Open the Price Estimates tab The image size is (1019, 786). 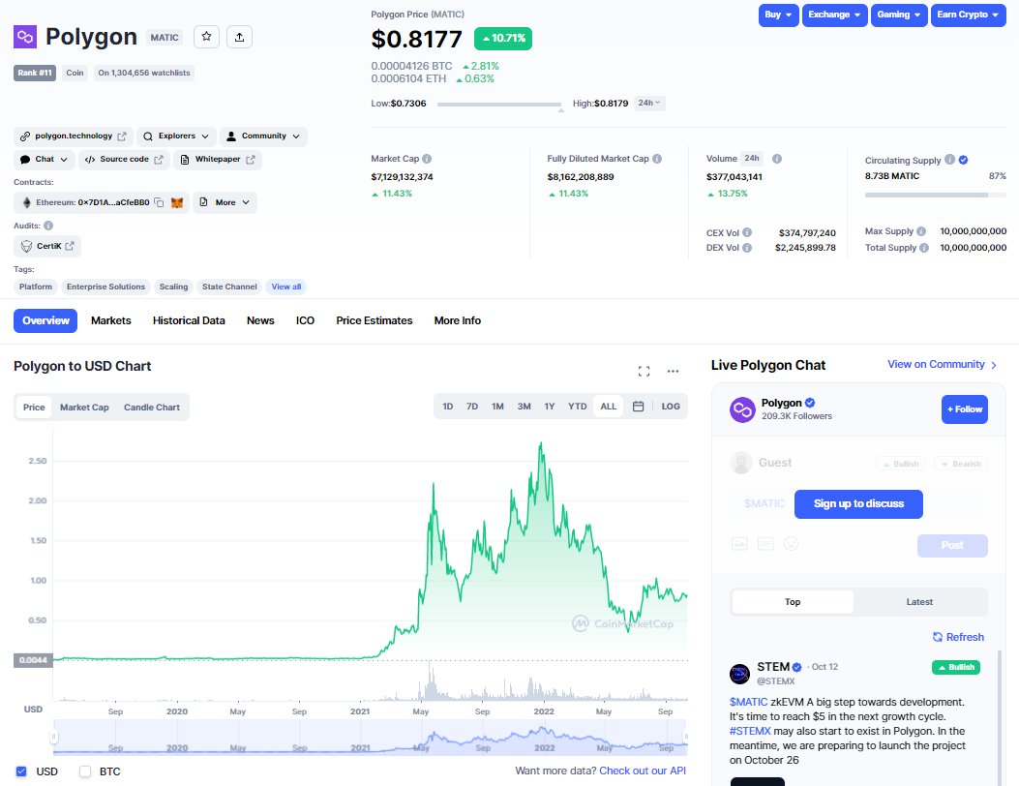pos(375,320)
